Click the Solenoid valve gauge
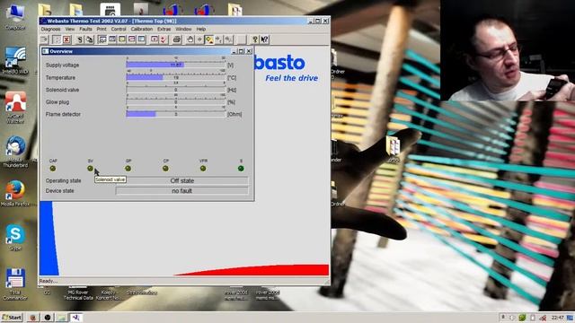The width and height of the screenshot is (575, 323). (176, 90)
